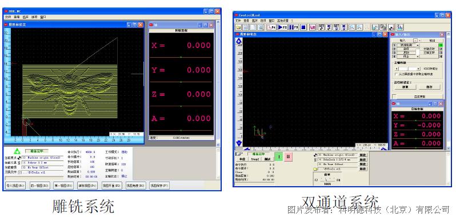Click the Step2 button in the right window
Viewport: 456px width, 217px height.
[255, 159]
